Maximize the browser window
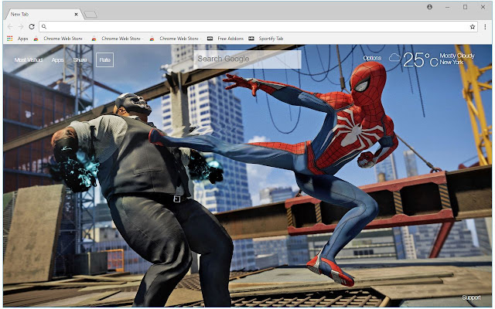The height and width of the screenshot is (309, 495). click(x=465, y=7)
